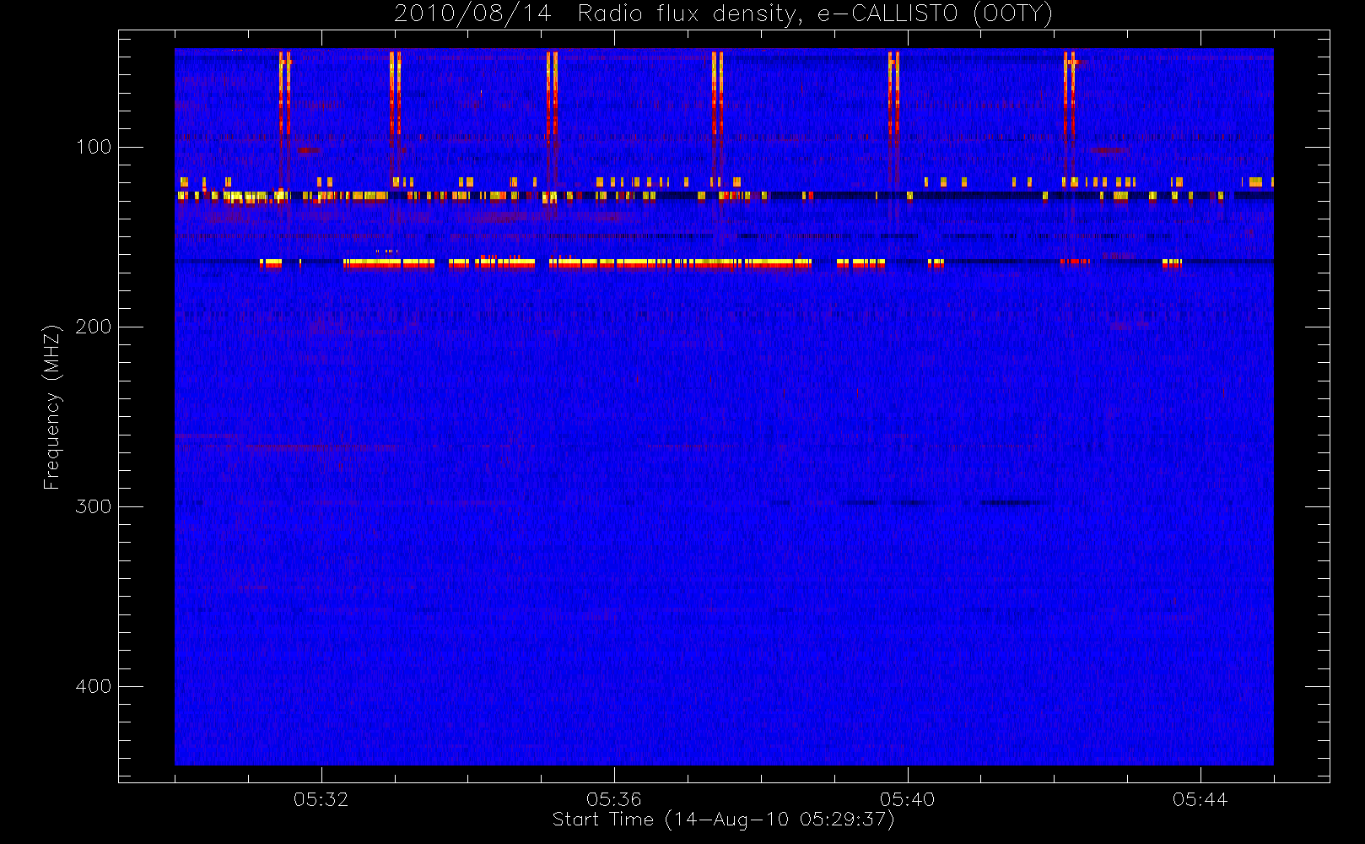Click the 100 frequency tick label

(93, 147)
